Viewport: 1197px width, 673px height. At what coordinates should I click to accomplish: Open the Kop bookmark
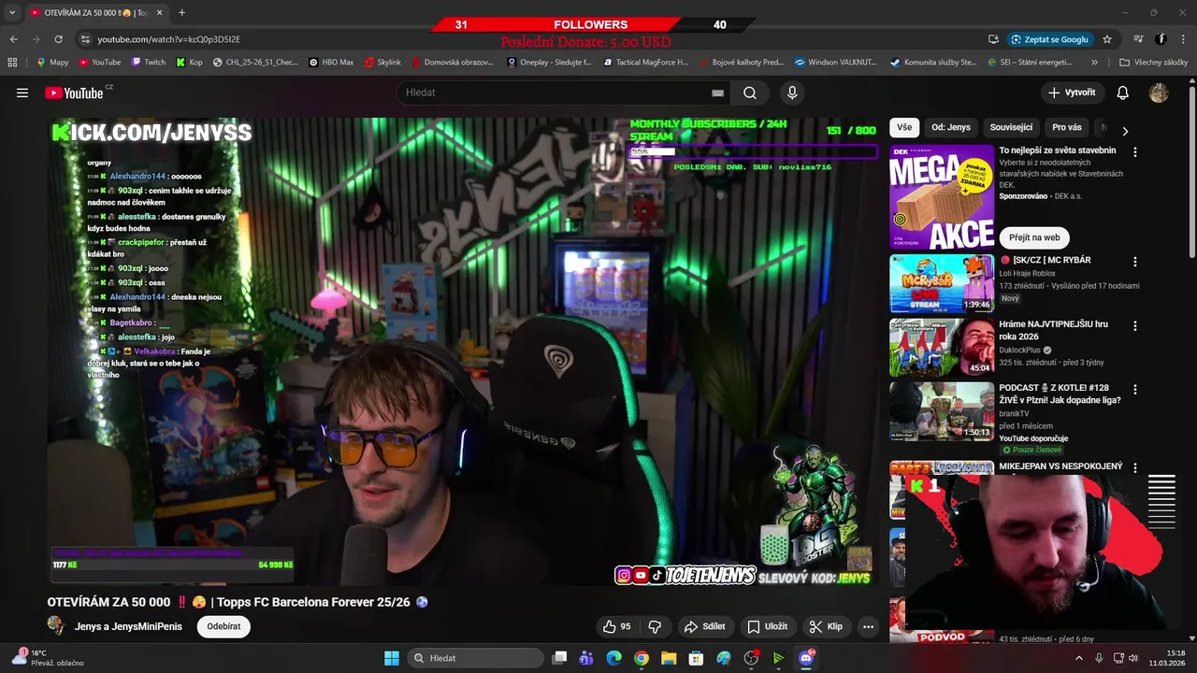(189, 63)
